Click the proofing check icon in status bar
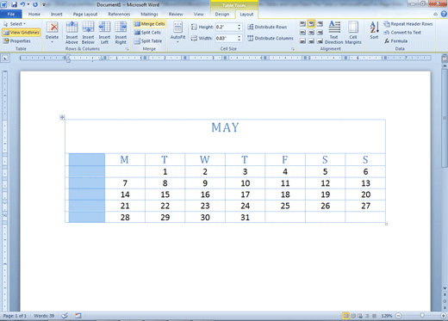This screenshot has width=448, height=321. coord(65,316)
